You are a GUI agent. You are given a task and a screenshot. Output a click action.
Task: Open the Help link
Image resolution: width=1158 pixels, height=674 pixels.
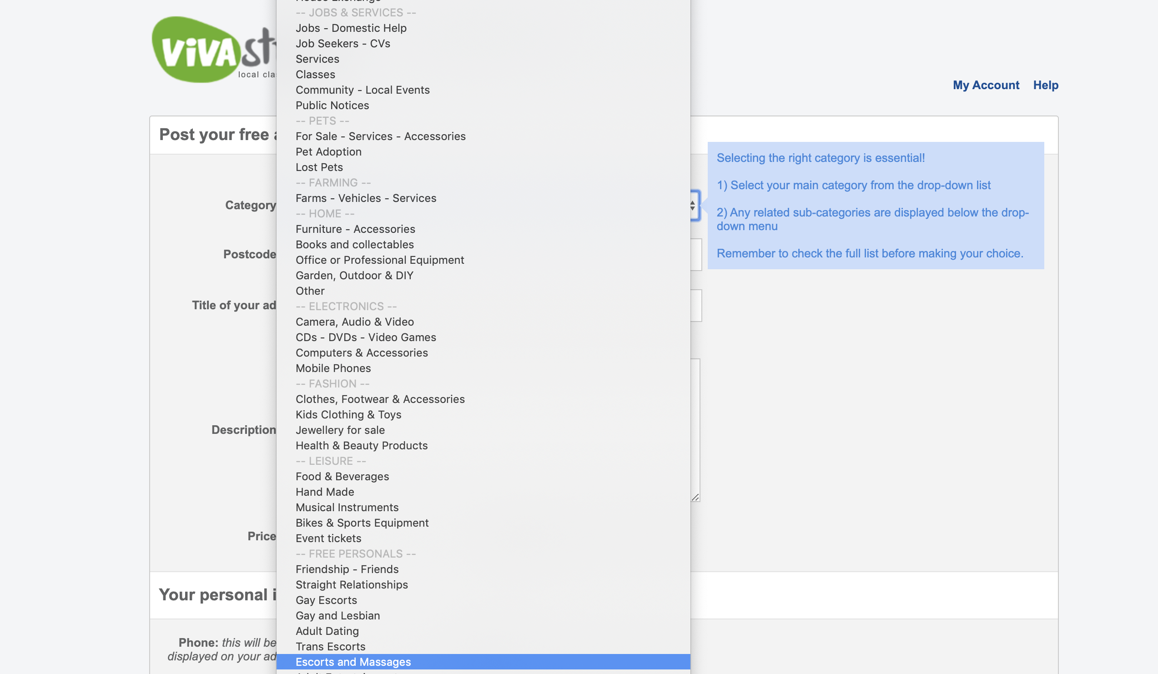tap(1045, 86)
